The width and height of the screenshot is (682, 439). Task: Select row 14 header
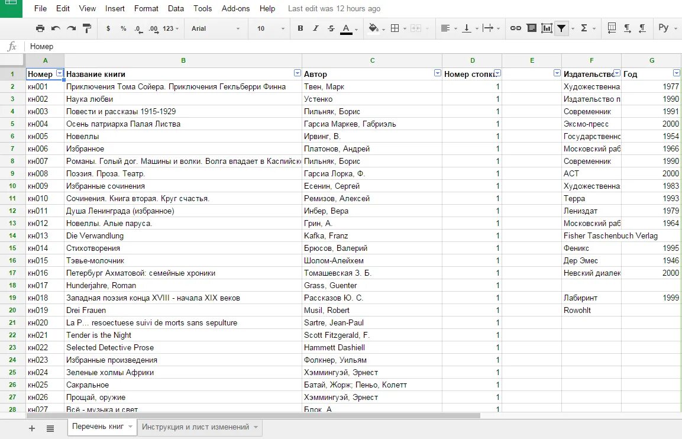(12, 236)
